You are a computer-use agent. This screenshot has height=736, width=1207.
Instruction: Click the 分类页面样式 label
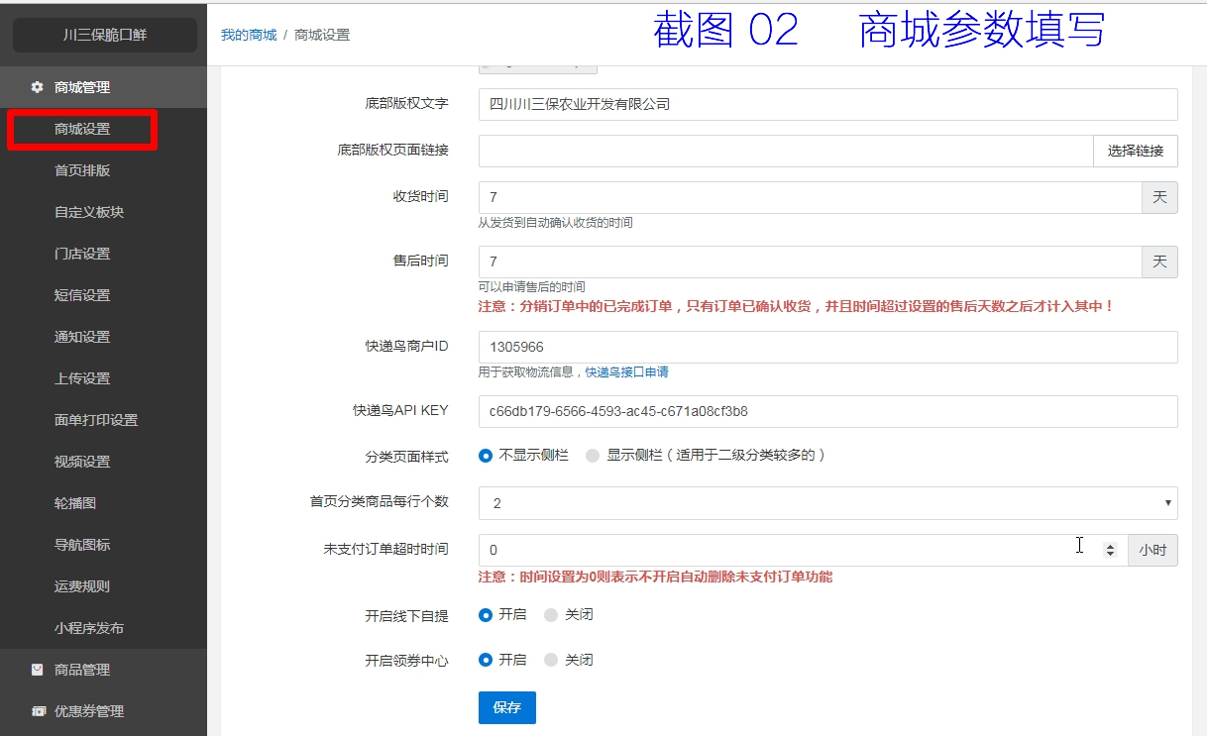[407, 457]
